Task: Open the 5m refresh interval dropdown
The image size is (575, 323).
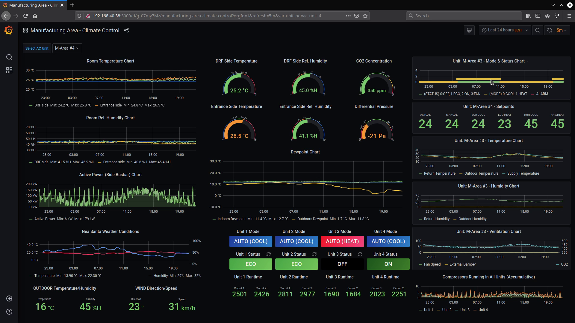Action: tap(562, 30)
